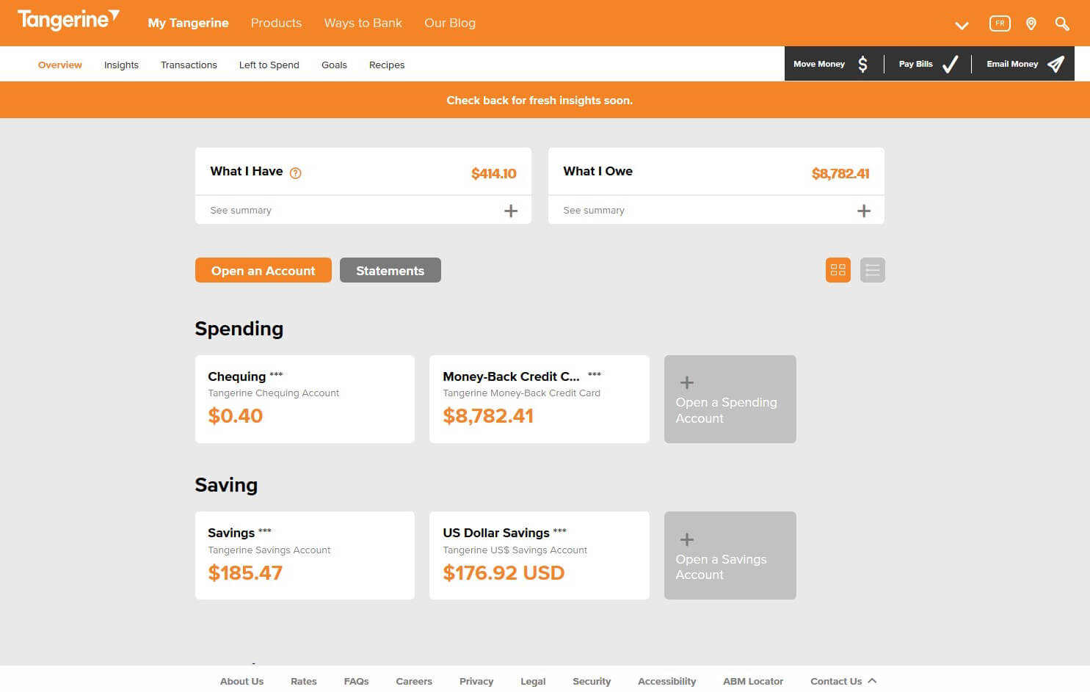Click the Tangerine logo

click(x=68, y=20)
